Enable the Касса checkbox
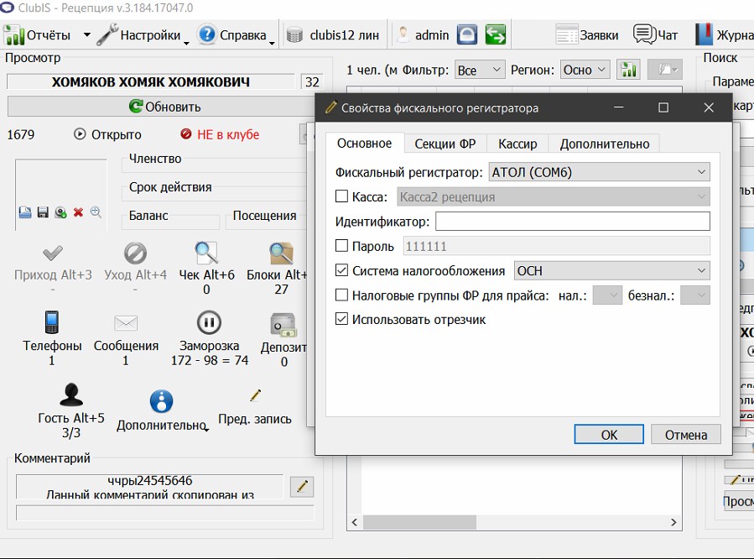The height and width of the screenshot is (559, 754). [341, 196]
